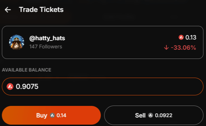Go back using the left arrow
206x126 pixels.
tap(8, 10)
